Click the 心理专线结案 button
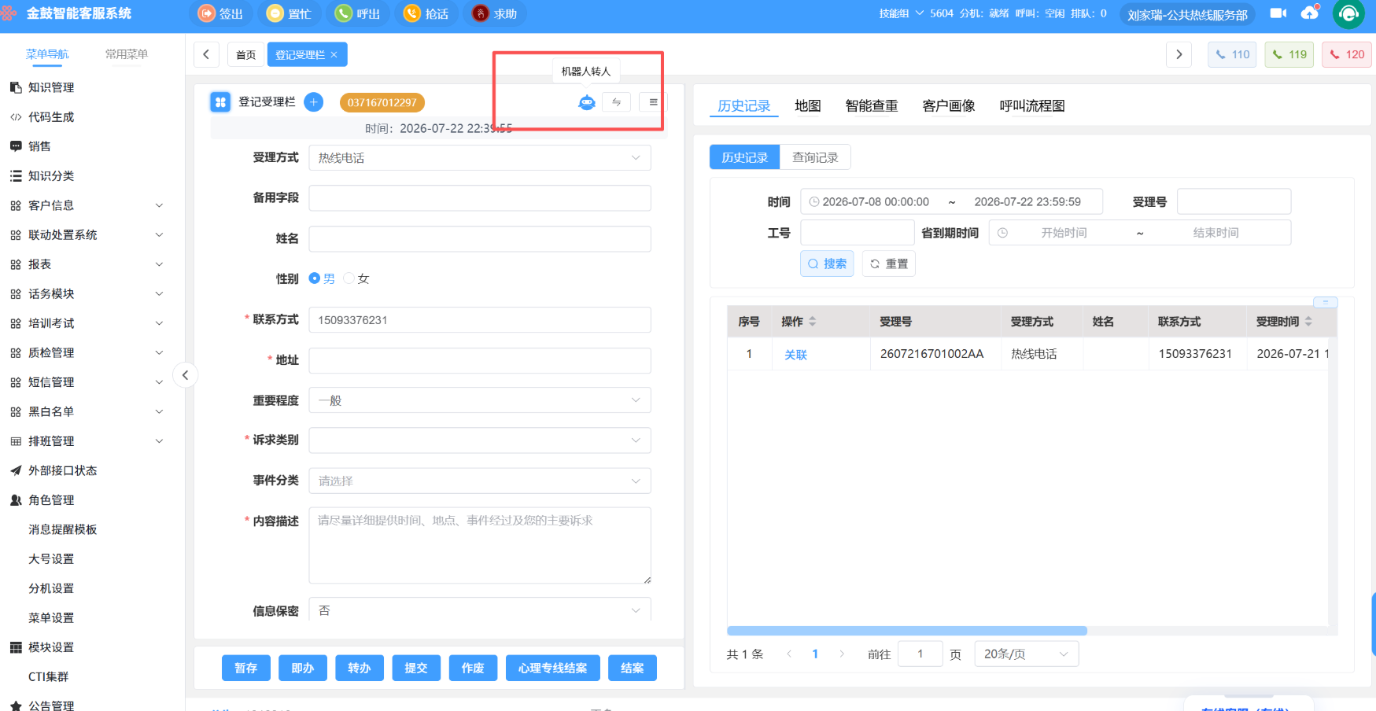This screenshot has width=1376, height=711. pos(553,669)
